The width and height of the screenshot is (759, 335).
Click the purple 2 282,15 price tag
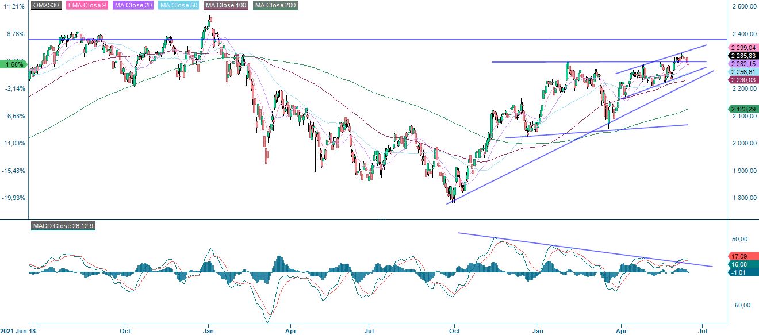tap(742, 64)
